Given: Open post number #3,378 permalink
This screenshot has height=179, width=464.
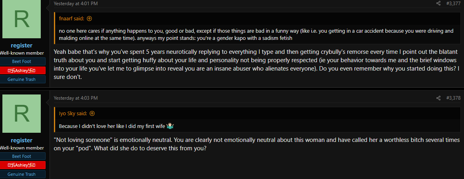Looking at the screenshot, I should (x=453, y=98).
